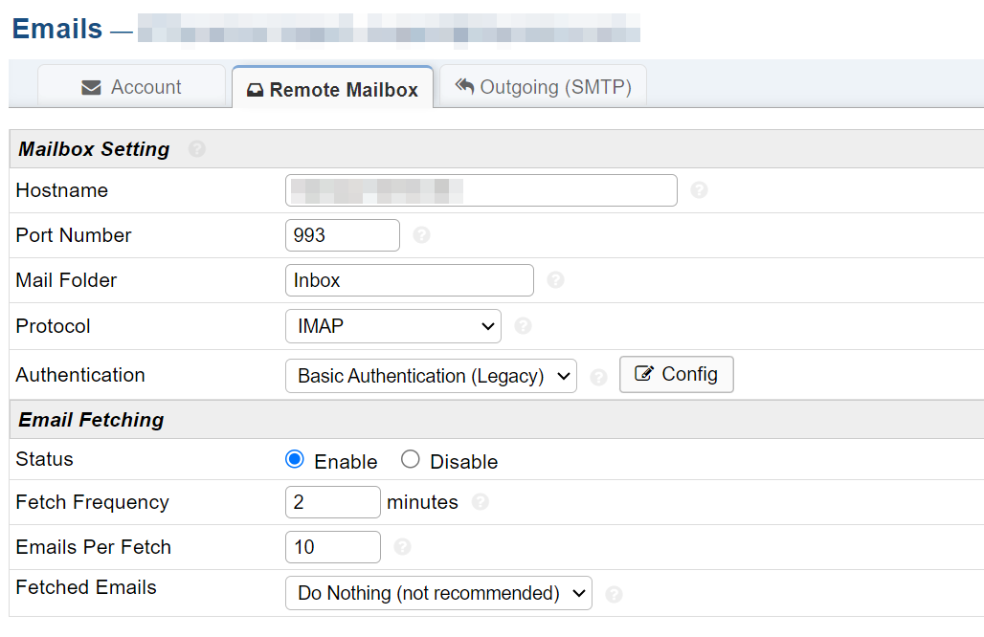Click help icon beside Mail Folder field
This screenshot has width=984, height=637.
pos(555,280)
